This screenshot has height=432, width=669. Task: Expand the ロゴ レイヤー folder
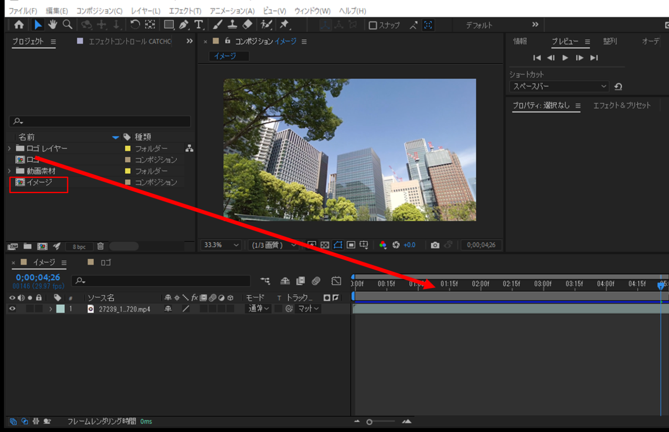[x=10, y=148]
